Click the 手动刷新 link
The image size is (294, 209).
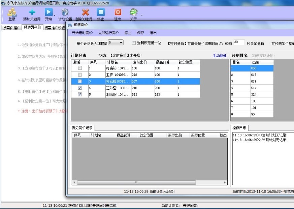pos(220,56)
